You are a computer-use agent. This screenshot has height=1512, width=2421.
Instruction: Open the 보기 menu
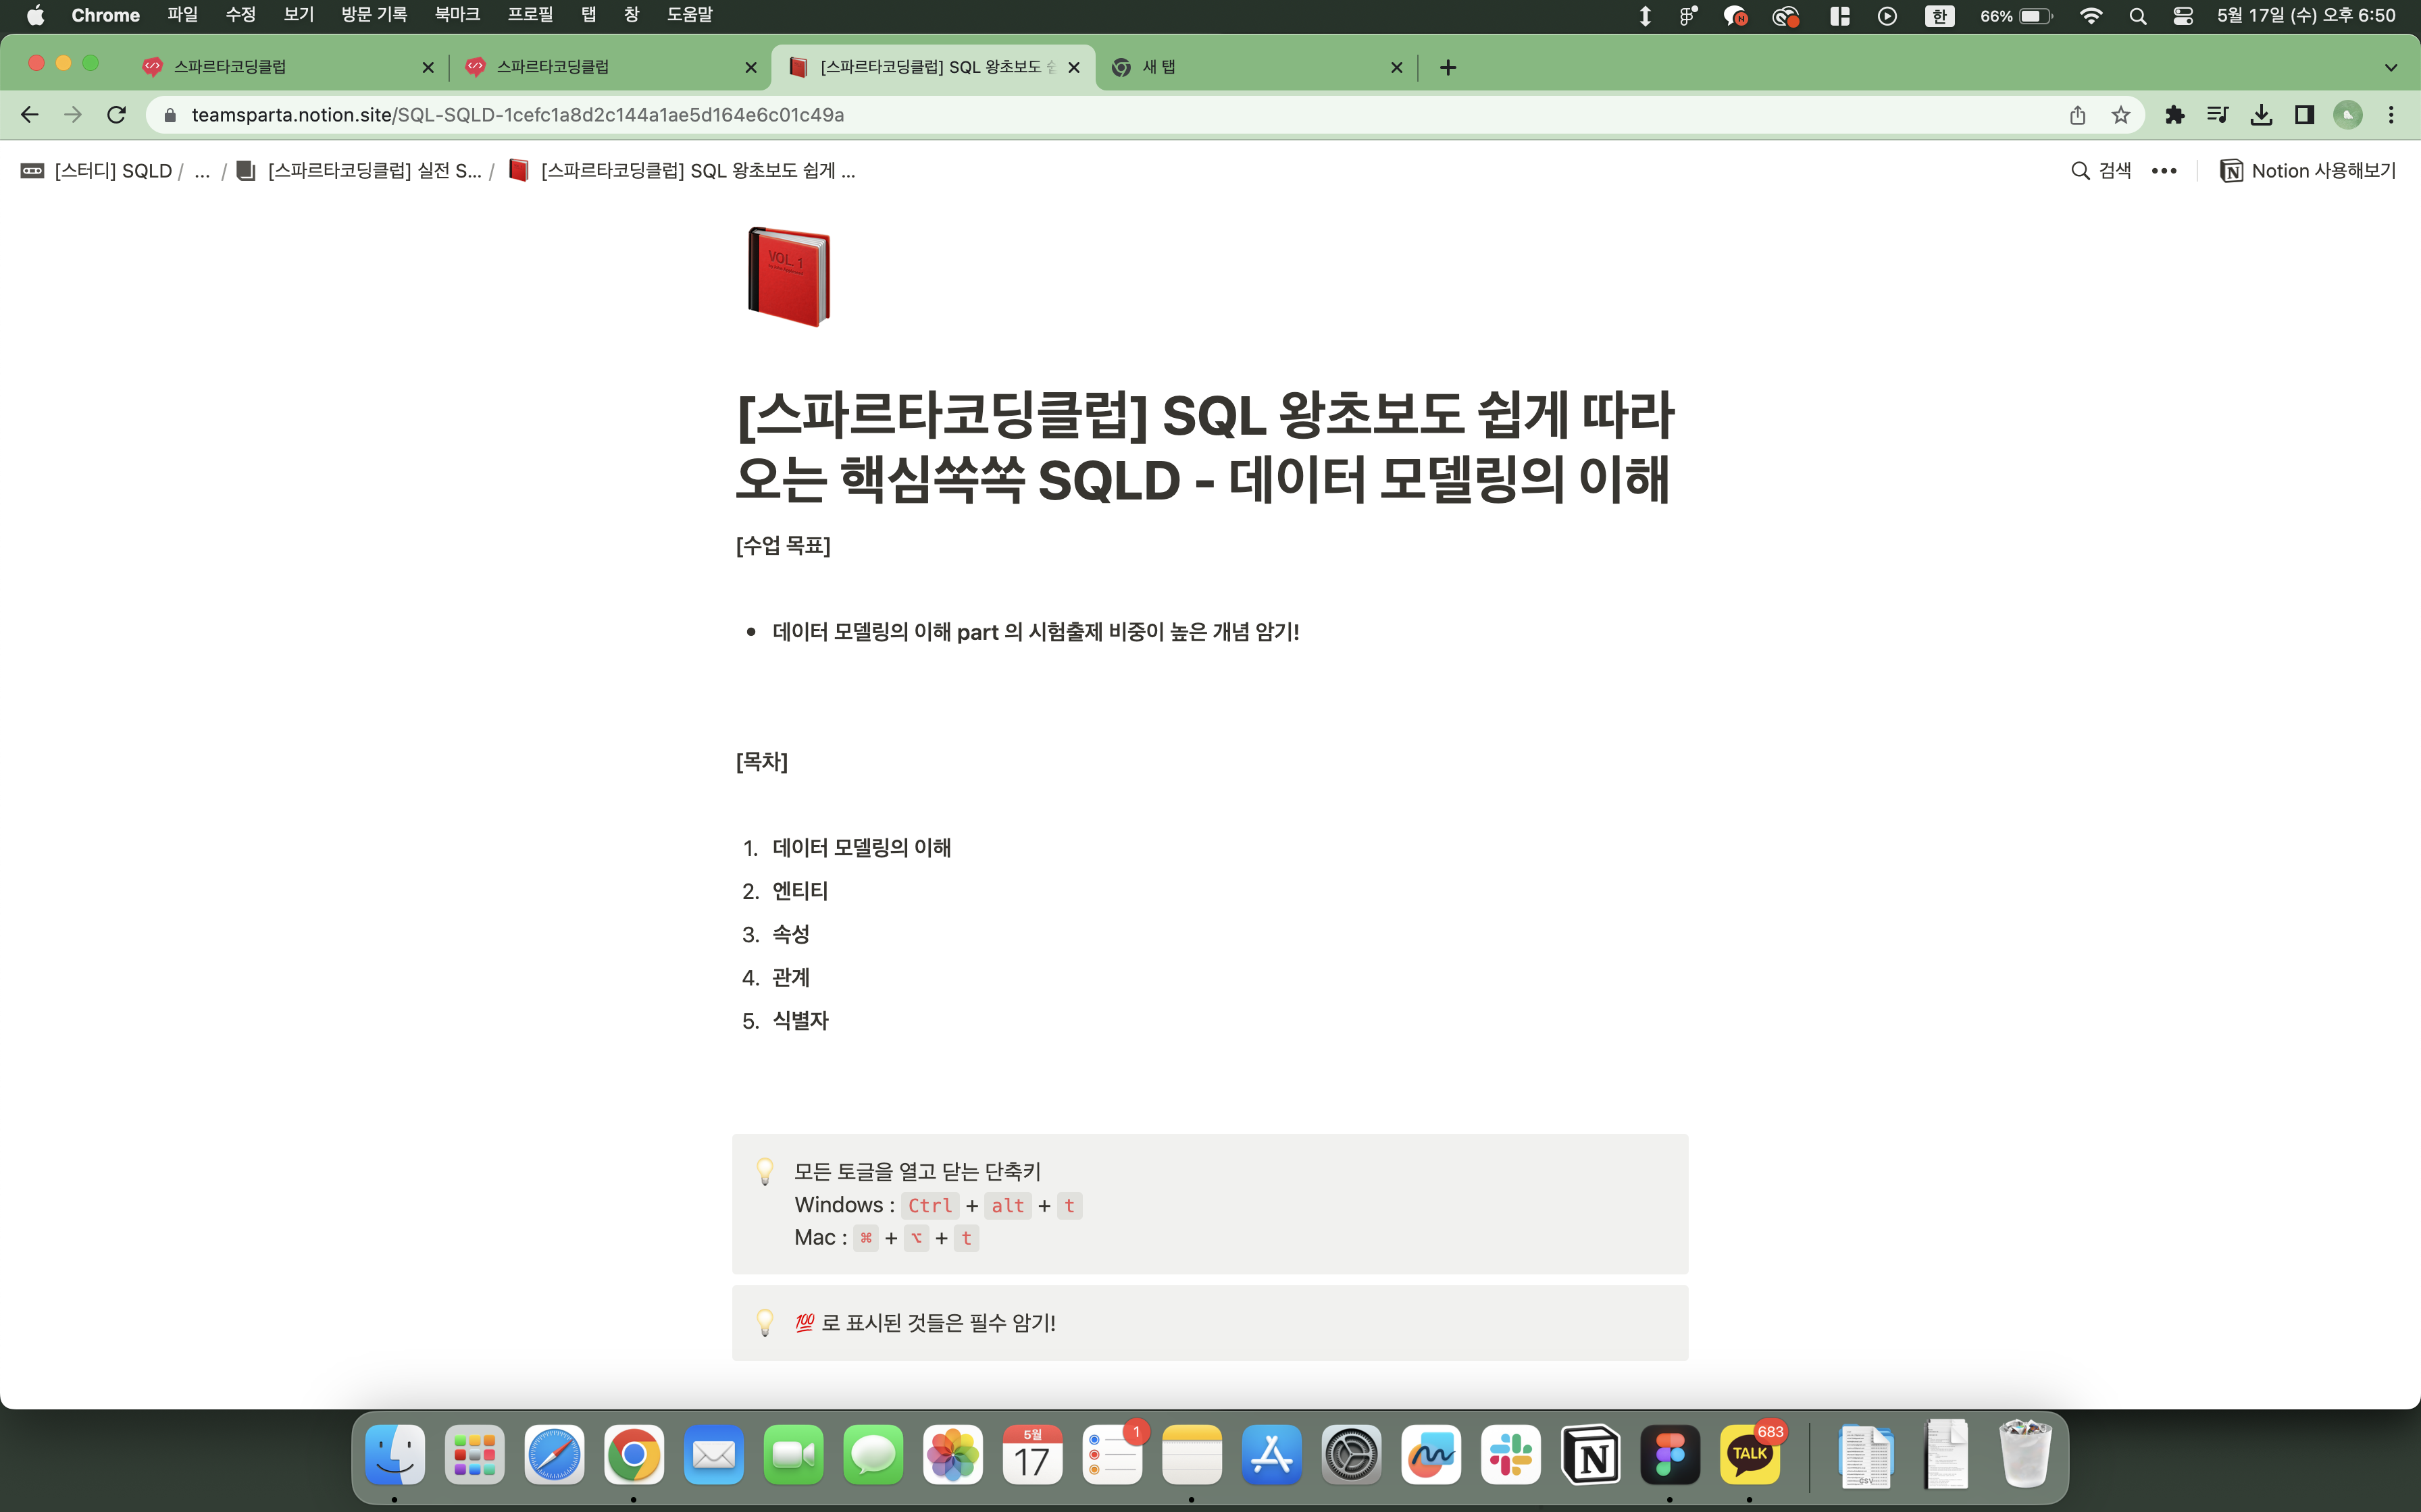pos(298,15)
